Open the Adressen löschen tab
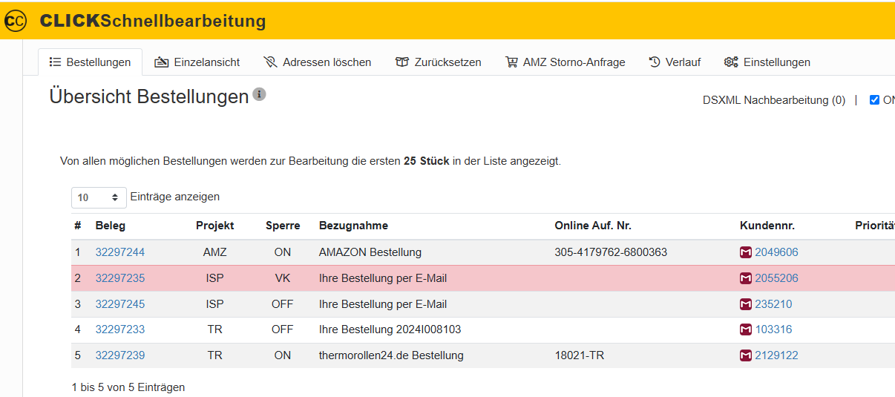Image resolution: width=895 pixels, height=397 pixels. tap(318, 62)
